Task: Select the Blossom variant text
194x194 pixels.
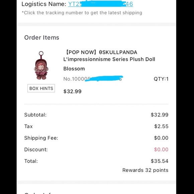Action: tap(74, 69)
